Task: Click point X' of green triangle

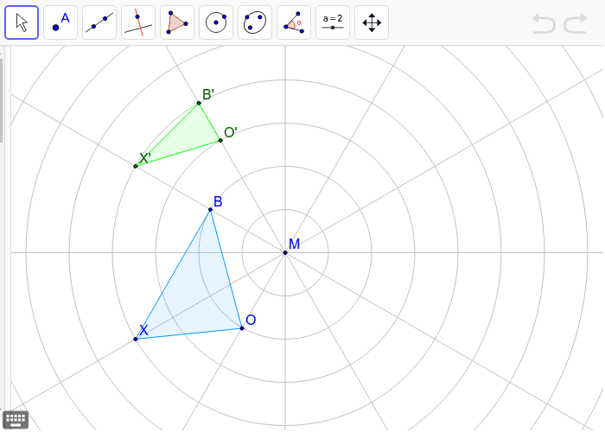Action: tap(136, 166)
